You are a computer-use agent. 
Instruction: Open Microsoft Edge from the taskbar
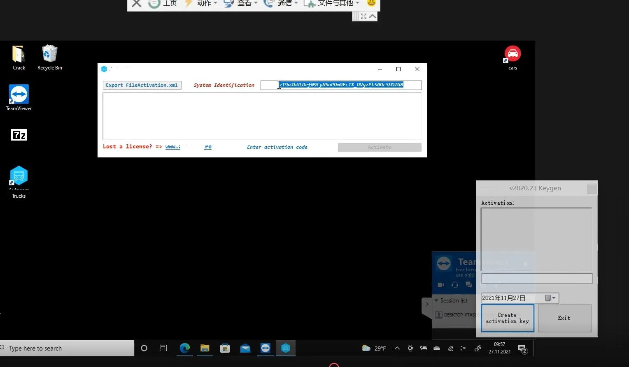point(184,348)
